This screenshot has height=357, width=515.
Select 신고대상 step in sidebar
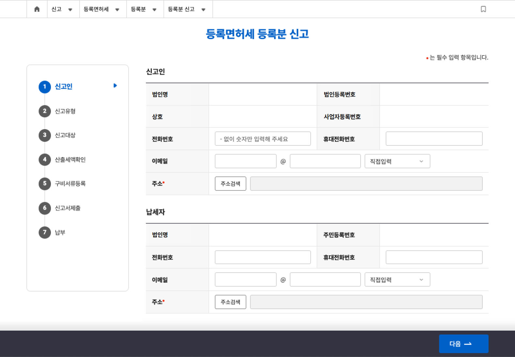65,135
